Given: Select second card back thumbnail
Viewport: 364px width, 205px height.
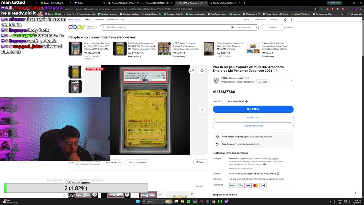Looking at the screenshot, I should coord(75,87).
